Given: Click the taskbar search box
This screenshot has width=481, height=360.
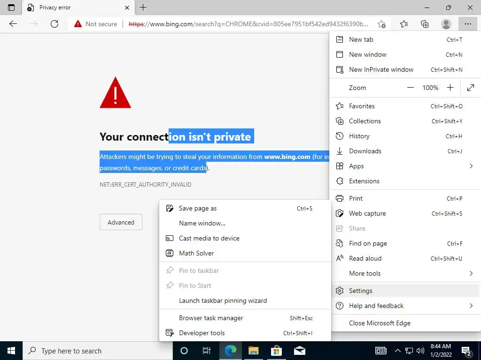Looking at the screenshot, I should click(x=98, y=351).
